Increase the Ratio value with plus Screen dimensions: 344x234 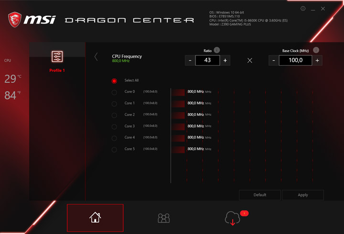click(225, 60)
